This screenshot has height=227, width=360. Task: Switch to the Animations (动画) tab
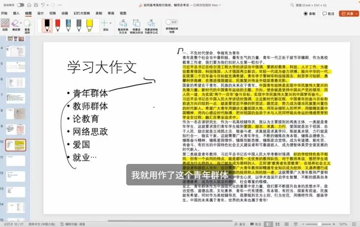pyautogui.click(x=65, y=14)
